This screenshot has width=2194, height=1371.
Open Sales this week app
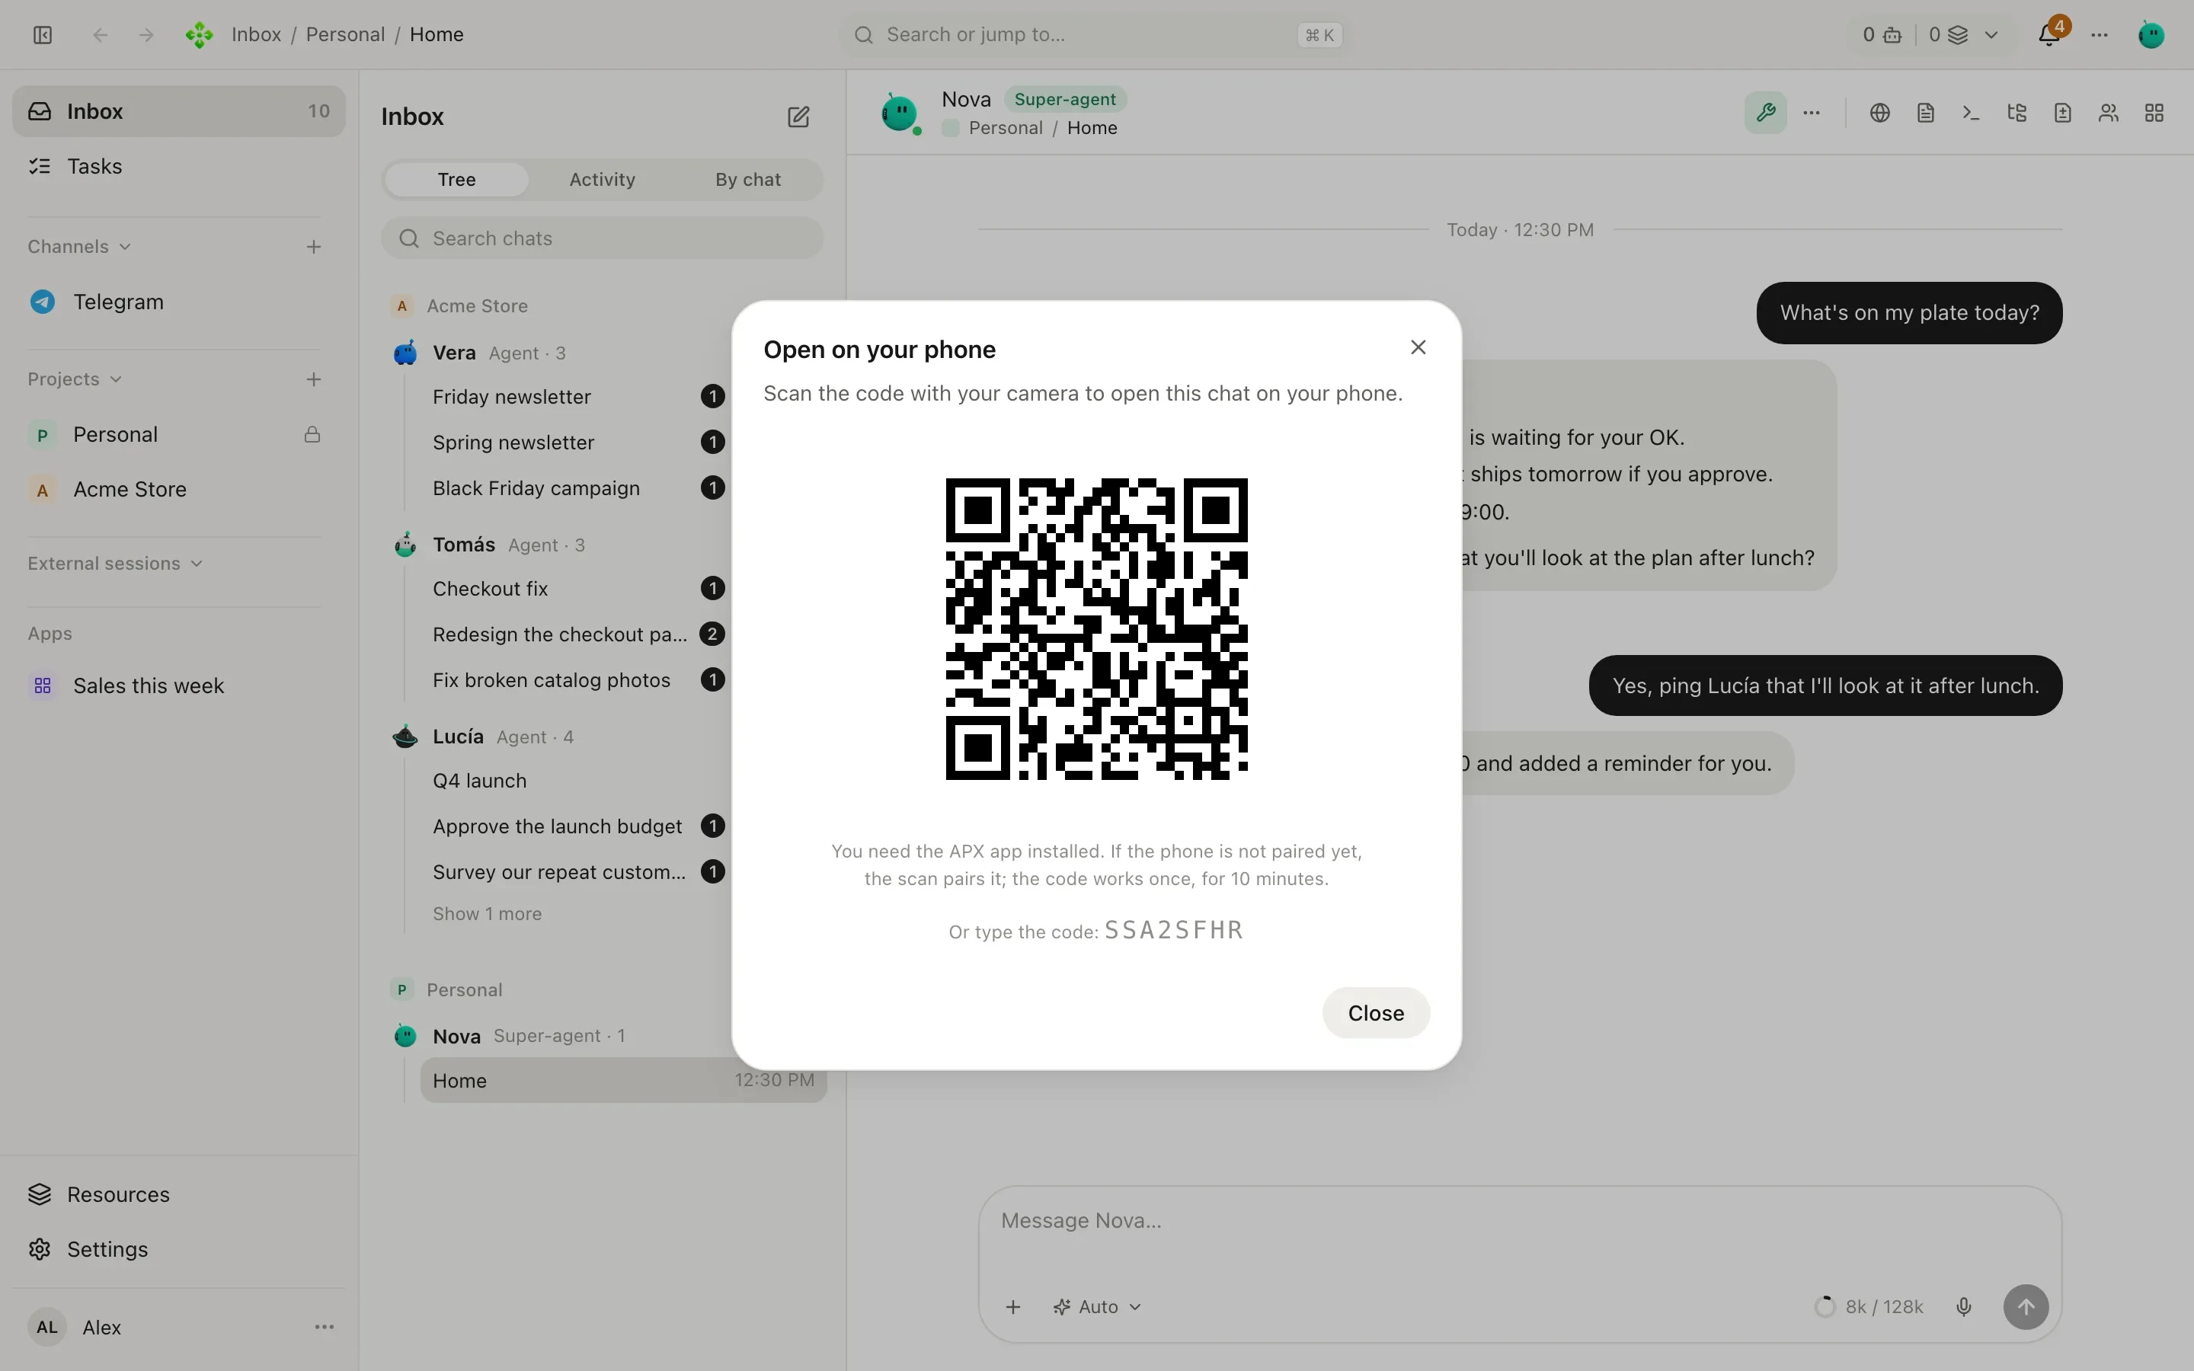click(178, 685)
